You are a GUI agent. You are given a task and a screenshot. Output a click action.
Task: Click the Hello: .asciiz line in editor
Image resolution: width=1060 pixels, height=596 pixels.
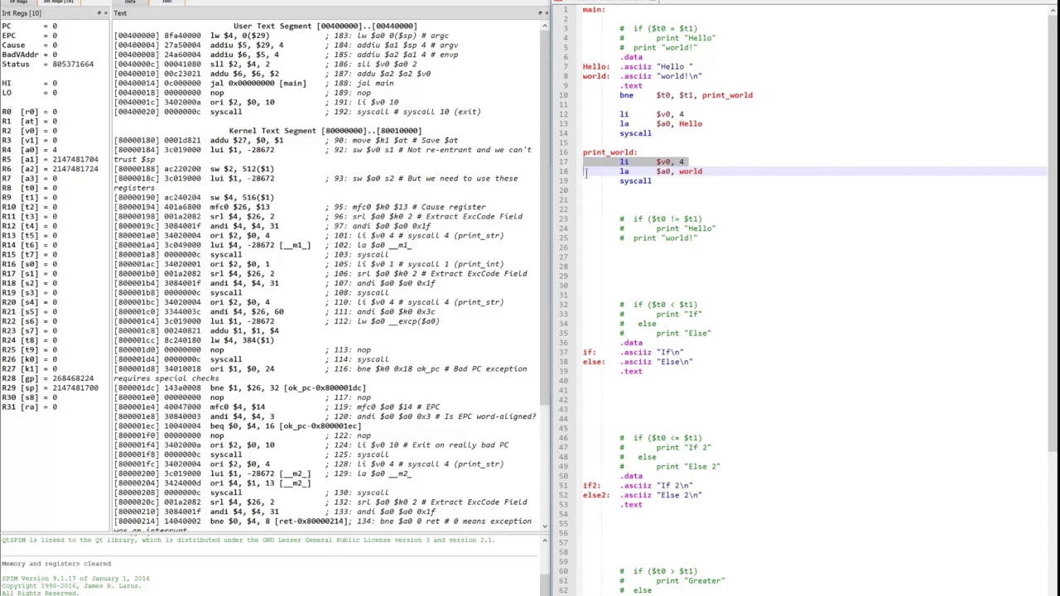click(x=638, y=66)
